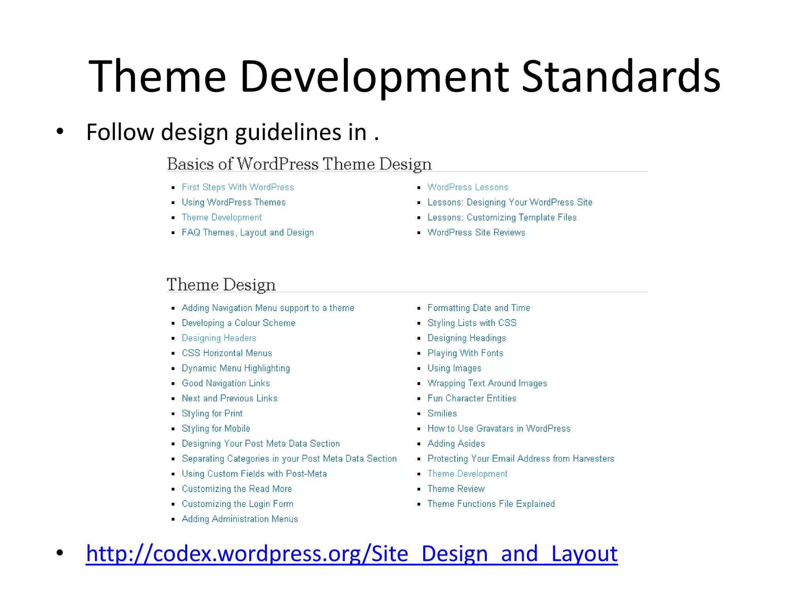Click the Developing a Colour Scheme link
Screen dimensions: 810x608
coord(238,323)
